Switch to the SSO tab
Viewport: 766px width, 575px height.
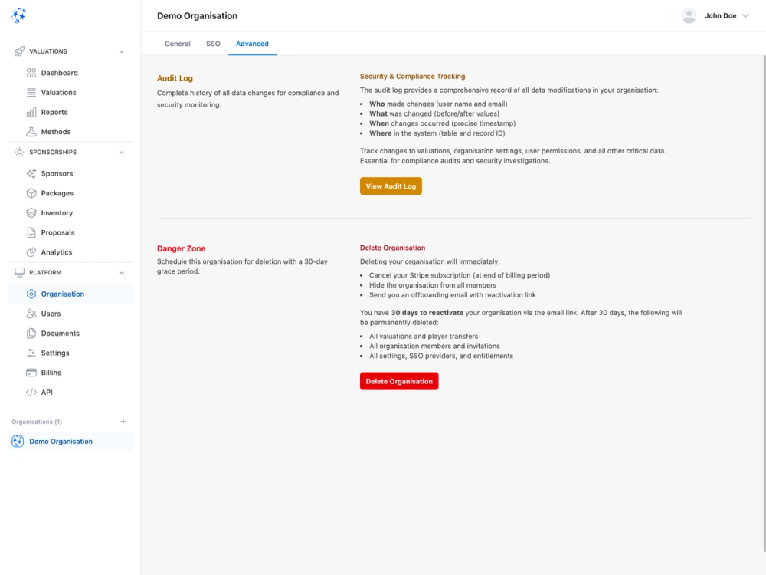[213, 44]
